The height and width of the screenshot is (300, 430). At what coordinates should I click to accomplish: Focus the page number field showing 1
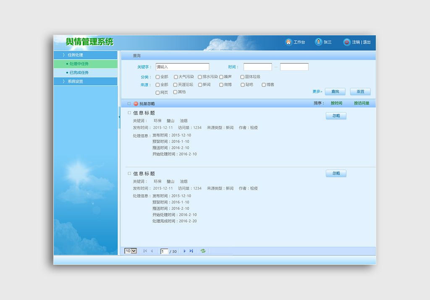click(164, 251)
